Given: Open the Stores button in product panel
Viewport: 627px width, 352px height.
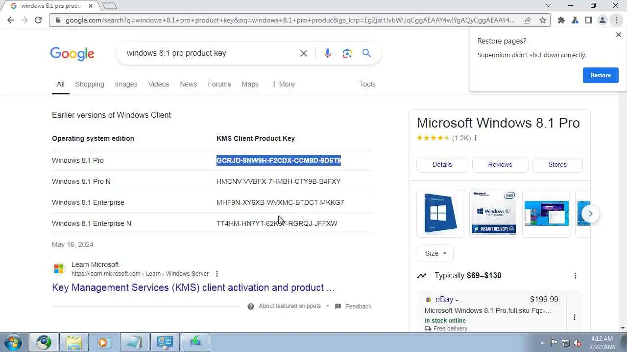Looking at the screenshot, I should pyautogui.click(x=557, y=164).
